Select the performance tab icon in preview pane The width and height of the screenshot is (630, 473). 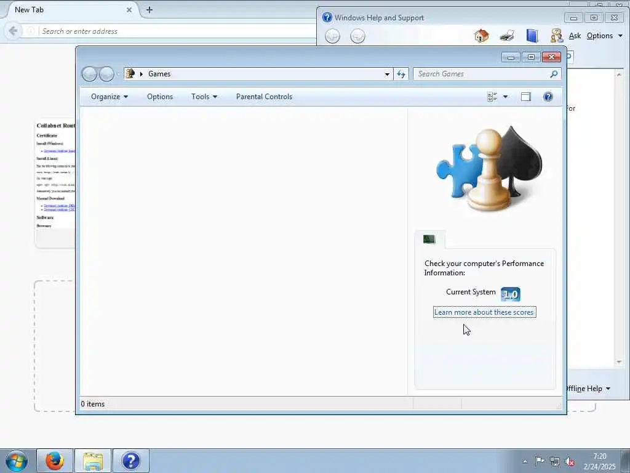tap(429, 240)
